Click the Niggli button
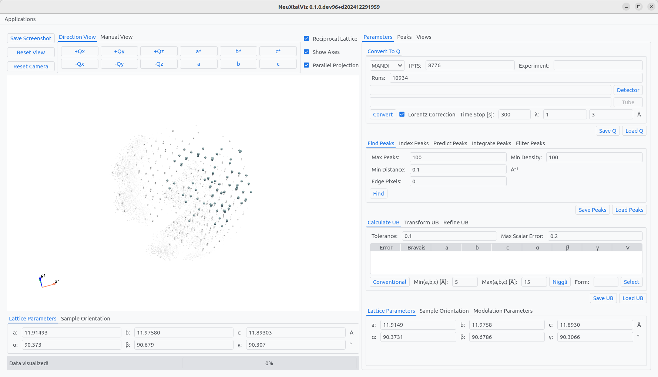The height and width of the screenshot is (377, 658). coord(560,282)
